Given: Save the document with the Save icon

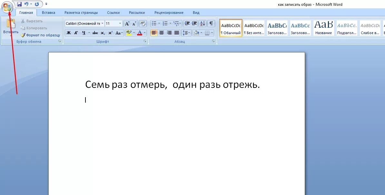Looking at the screenshot, I should (20, 4).
